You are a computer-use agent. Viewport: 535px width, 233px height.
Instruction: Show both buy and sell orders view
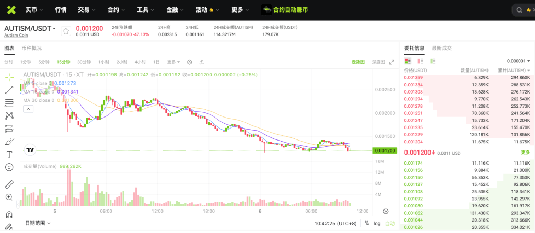pyautogui.click(x=408, y=61)
